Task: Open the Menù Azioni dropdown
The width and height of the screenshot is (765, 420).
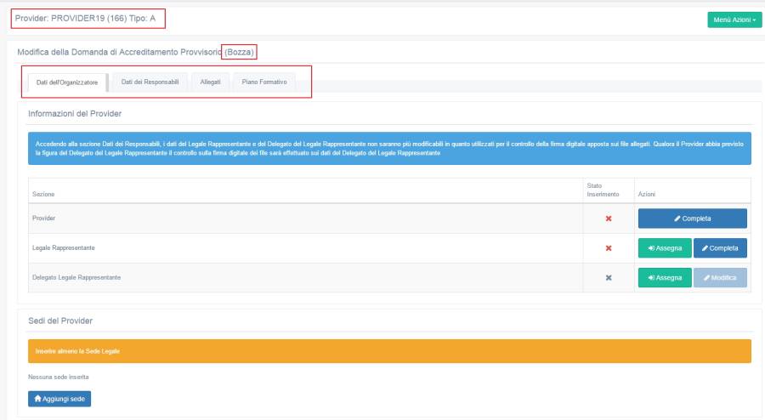Action: (x=734, y=20)
